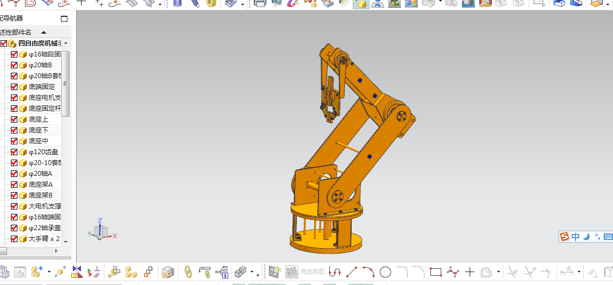Select the φ16轴端固 tree item
The image size is (613, 285).
(x=45, y=217)
